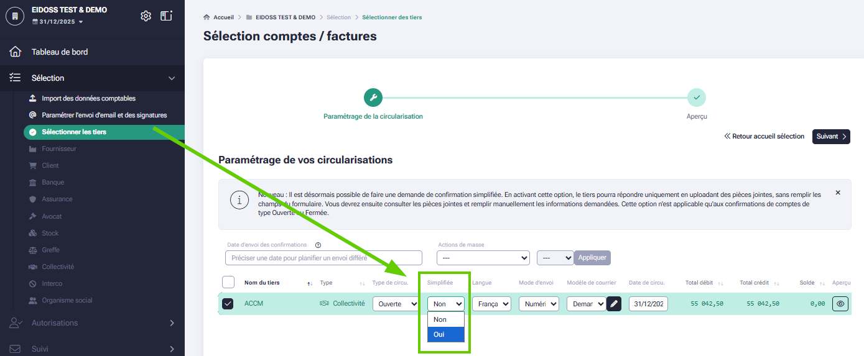Open the Actions de masse dropdown
This screenshot has width=864, height=356.
pos(483,258)
